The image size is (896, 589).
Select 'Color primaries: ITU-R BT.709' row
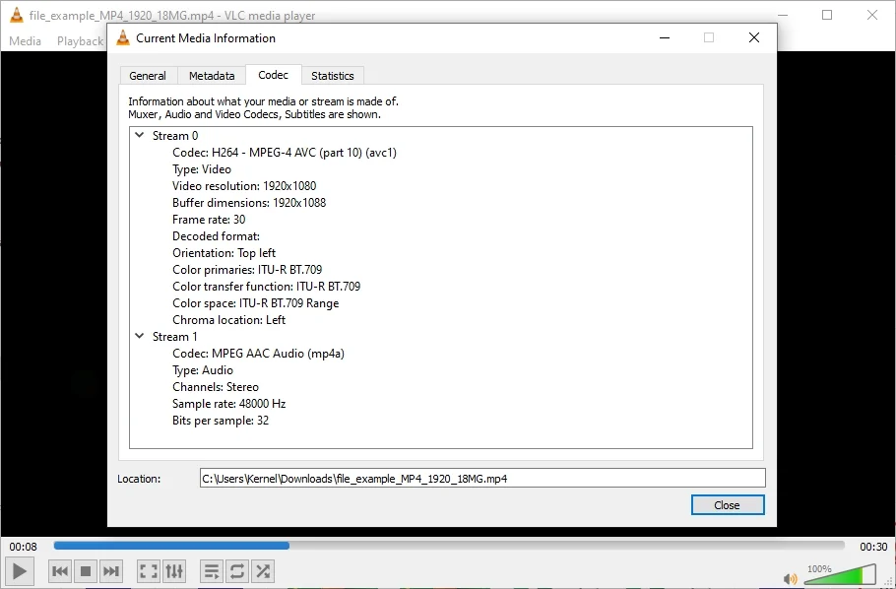(247, 269)
